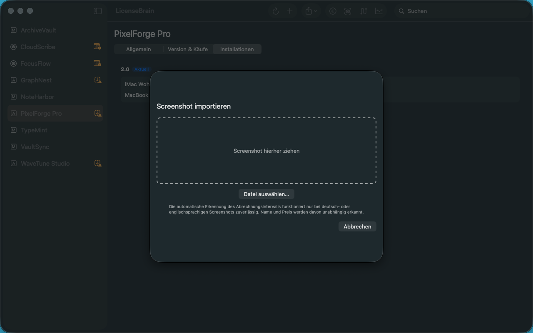Click the M icon beside TypeMint
Viewport: 533px width, 333px height.
point(14,130)
